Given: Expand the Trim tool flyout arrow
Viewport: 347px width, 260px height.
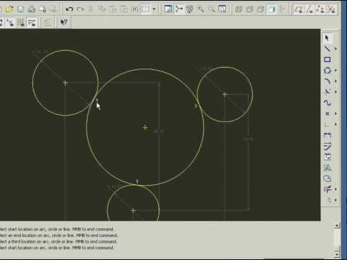Looking at the screenshot, I should (x=335, y=189).
